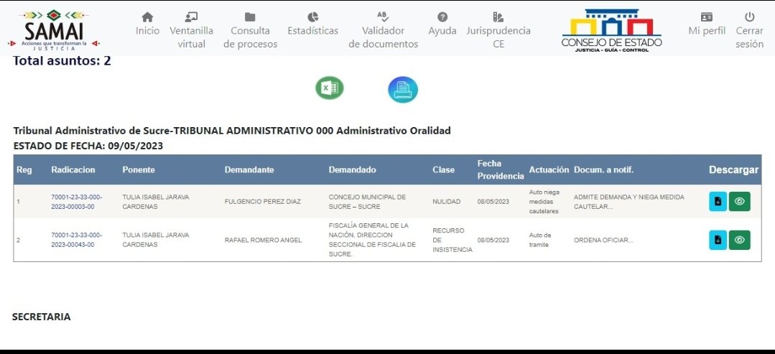
Task: Click the Radicacion column header
Action: click(x=73, y=169)
